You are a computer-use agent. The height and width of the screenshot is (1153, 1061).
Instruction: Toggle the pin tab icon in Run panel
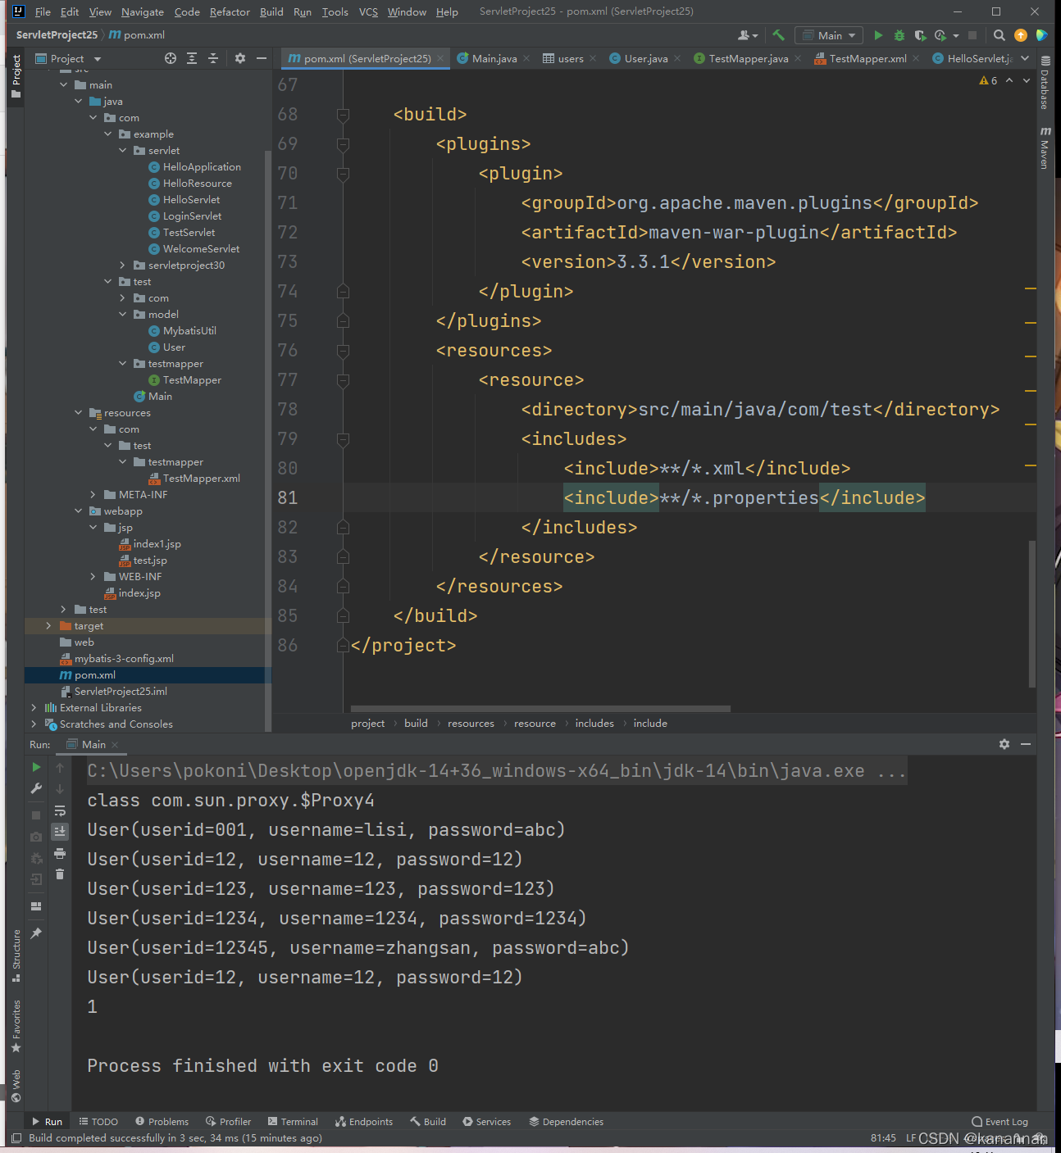36,933
